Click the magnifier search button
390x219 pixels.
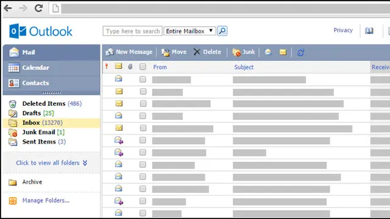pos(222,31)
